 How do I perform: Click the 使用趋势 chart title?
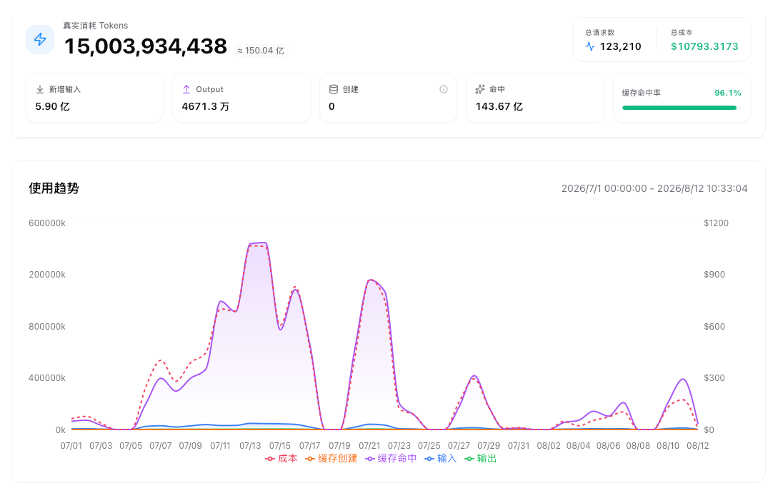click(x=54, y=188)
